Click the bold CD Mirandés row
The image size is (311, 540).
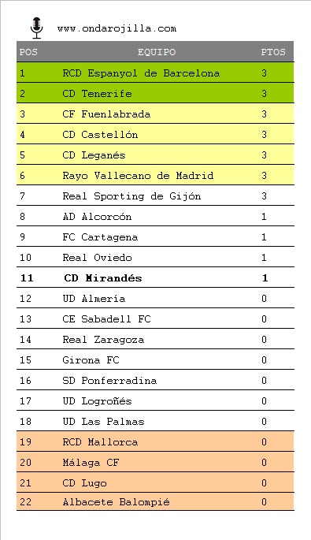point(155,277)
